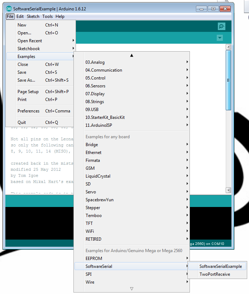
Task: Open RETIRED examples submenu
Action: (x=132, y=239)
